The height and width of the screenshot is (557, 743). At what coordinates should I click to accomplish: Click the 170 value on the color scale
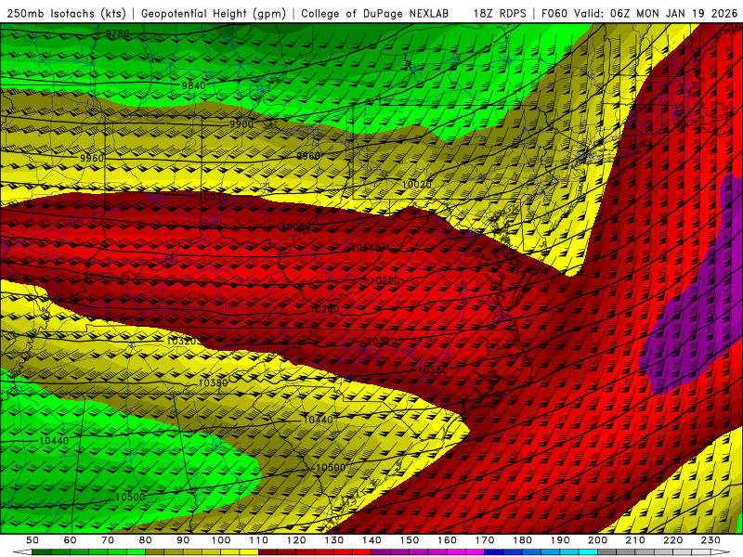485,540
